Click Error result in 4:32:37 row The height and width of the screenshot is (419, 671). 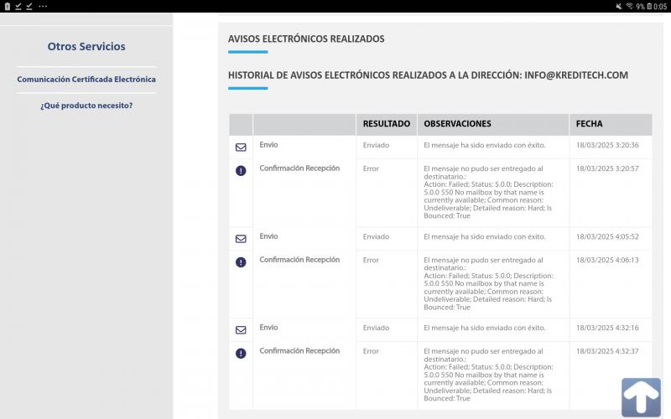coord(371,351)
